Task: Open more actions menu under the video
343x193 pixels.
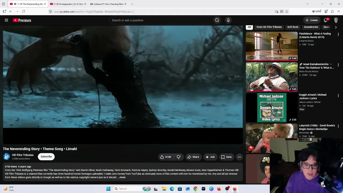Action: tap(239, 157)
